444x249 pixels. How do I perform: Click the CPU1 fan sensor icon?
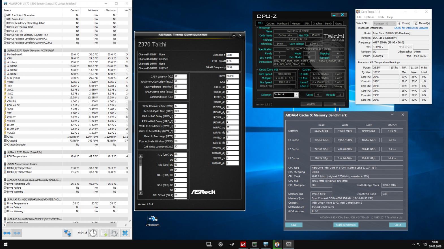[5, 136]
